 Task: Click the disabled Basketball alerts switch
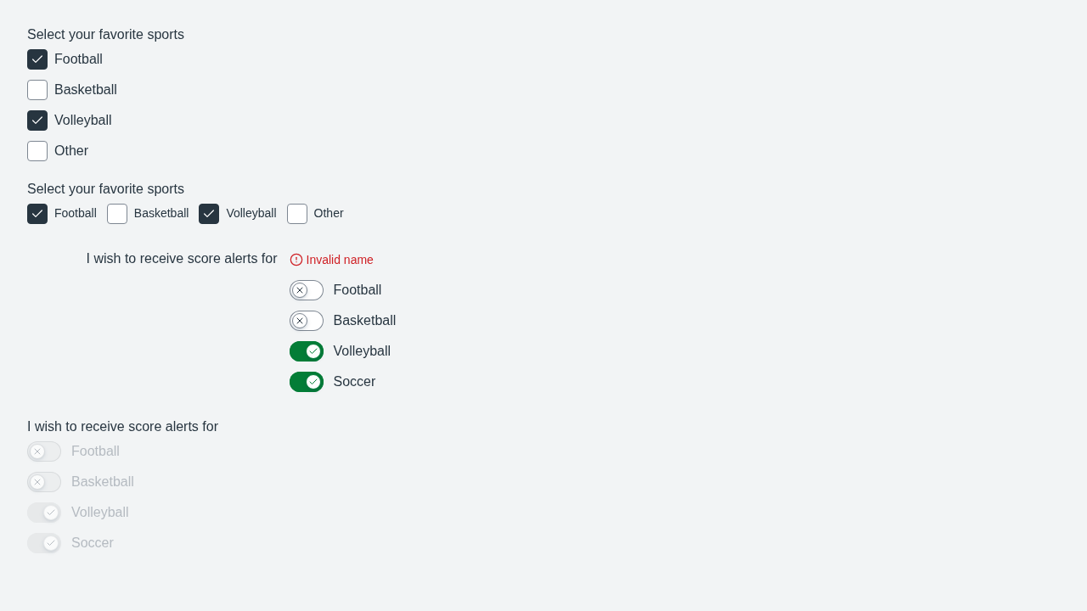(44, 482)
